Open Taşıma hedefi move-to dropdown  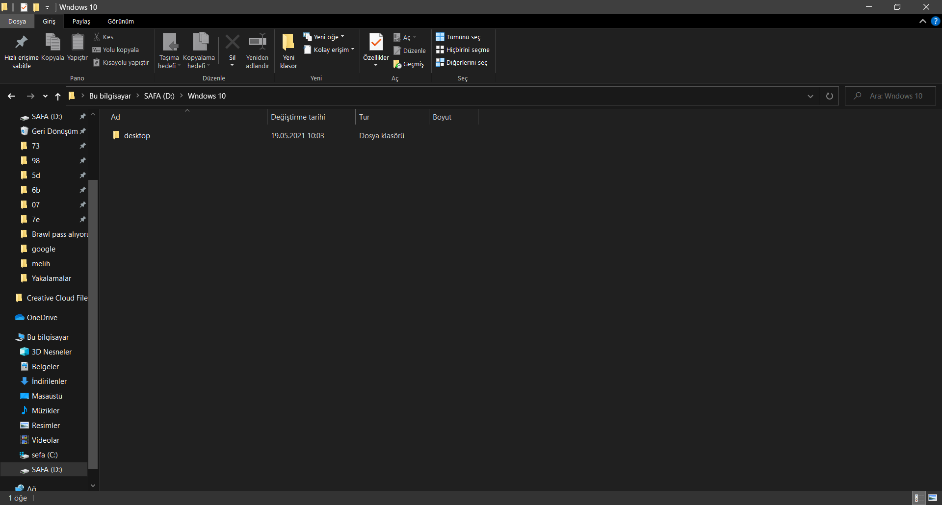point(169,51)
